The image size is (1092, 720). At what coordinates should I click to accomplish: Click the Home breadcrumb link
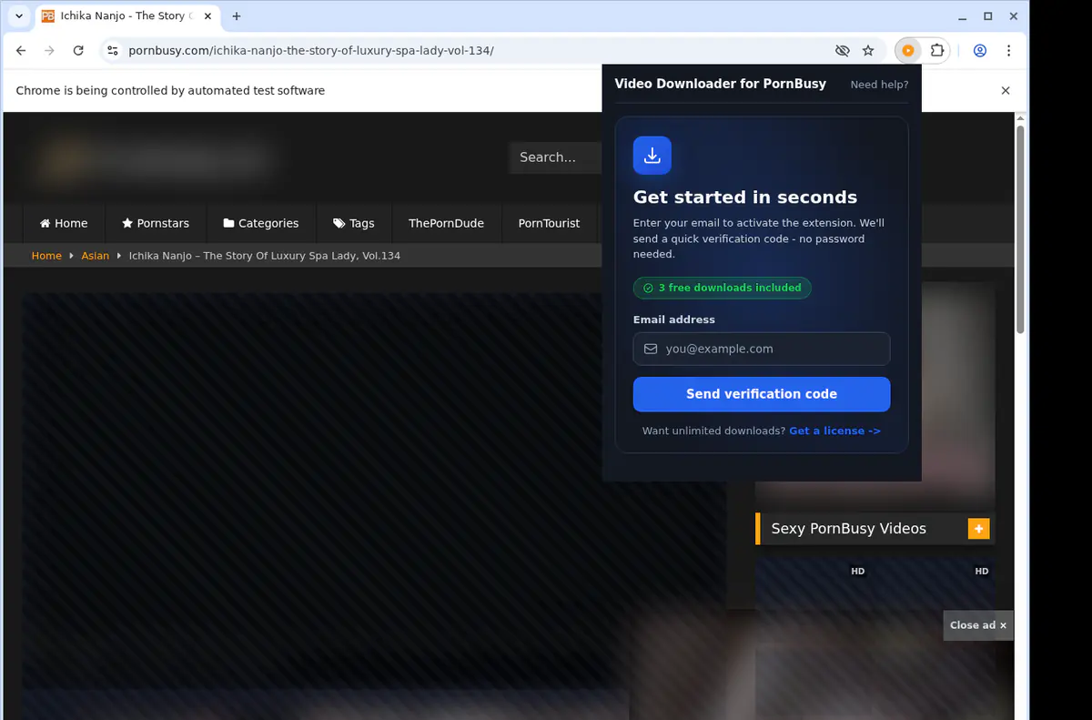click(46, 256)
